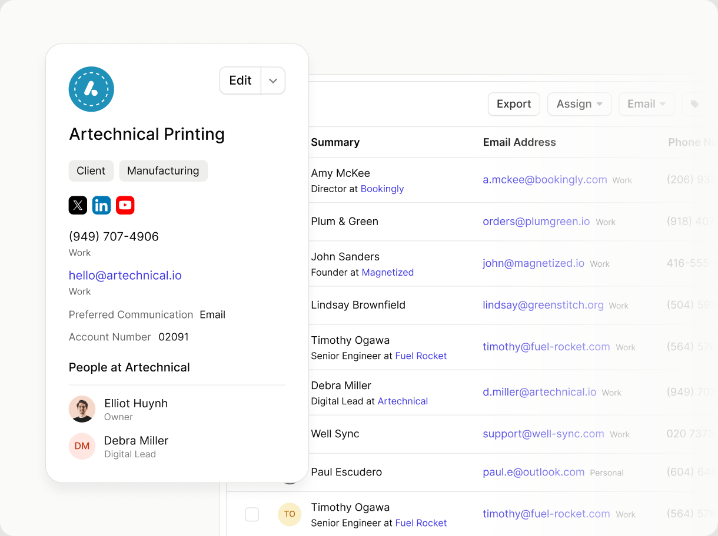
Task: Open the hello@artechnical.io email link
Action: coord(125,275)
